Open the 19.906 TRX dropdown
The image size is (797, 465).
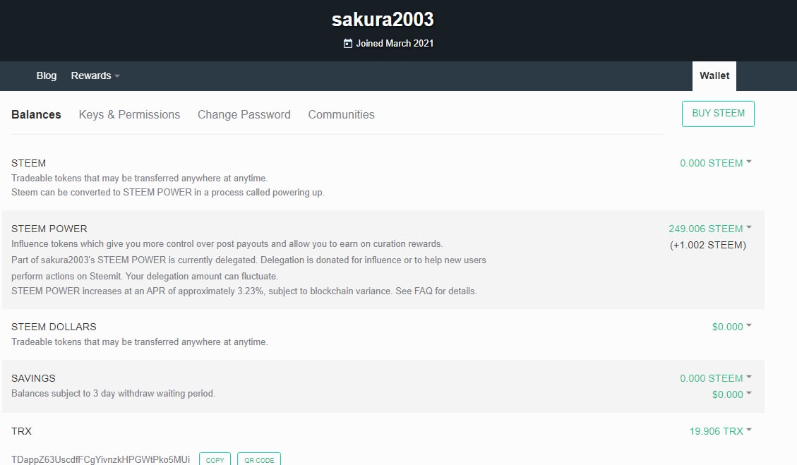(x=720, y=431)
